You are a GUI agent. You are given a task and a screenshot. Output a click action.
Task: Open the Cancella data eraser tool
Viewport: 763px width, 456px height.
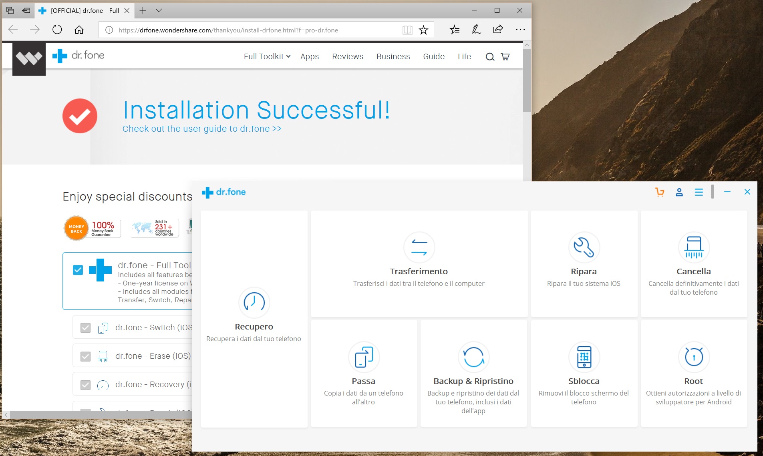694,264
